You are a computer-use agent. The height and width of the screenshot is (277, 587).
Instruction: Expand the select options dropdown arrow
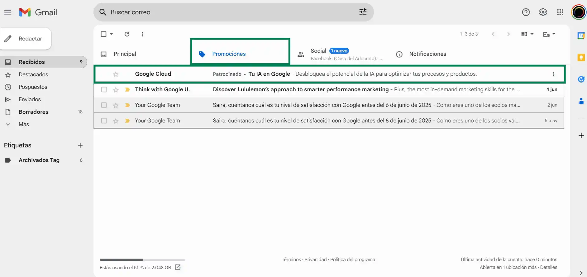[x=111, y=34]
